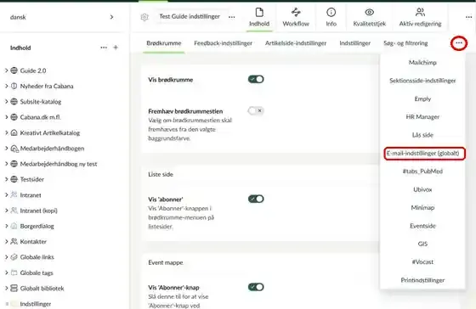Open Aktiv redigering
The height and width of the screenshot is (309, 476).
[420, 17]
